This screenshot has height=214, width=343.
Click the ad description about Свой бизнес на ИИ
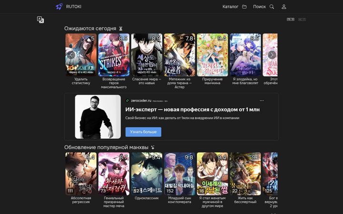tap(182, 118)
